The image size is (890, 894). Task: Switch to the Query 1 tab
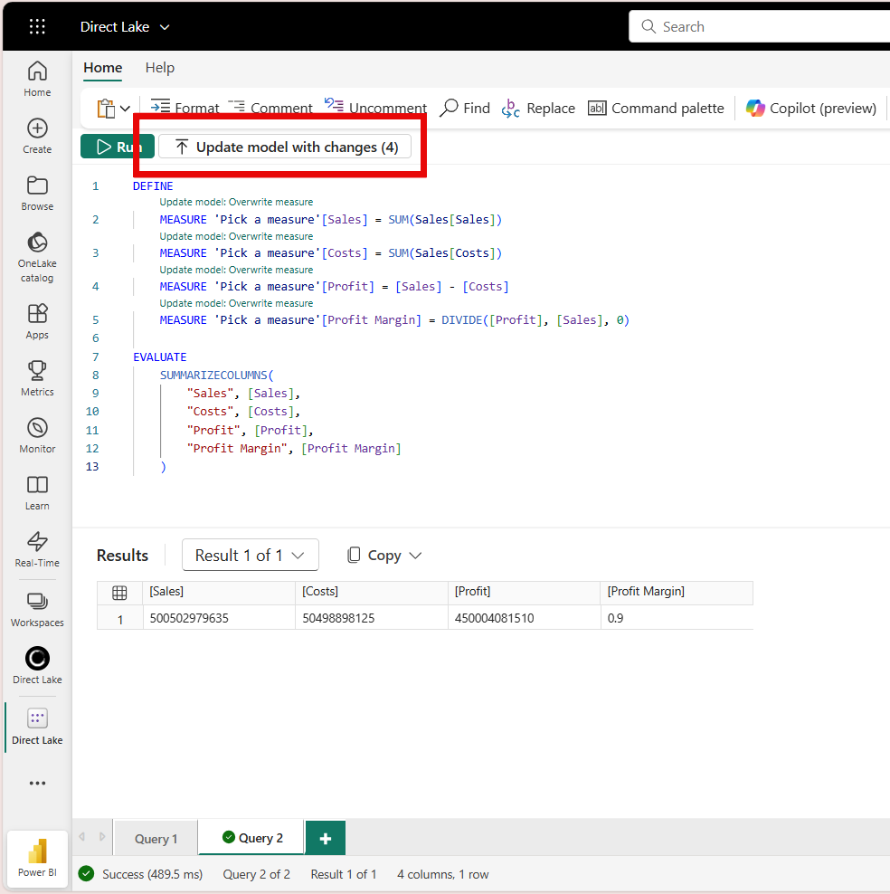click(x=156, y=839)
